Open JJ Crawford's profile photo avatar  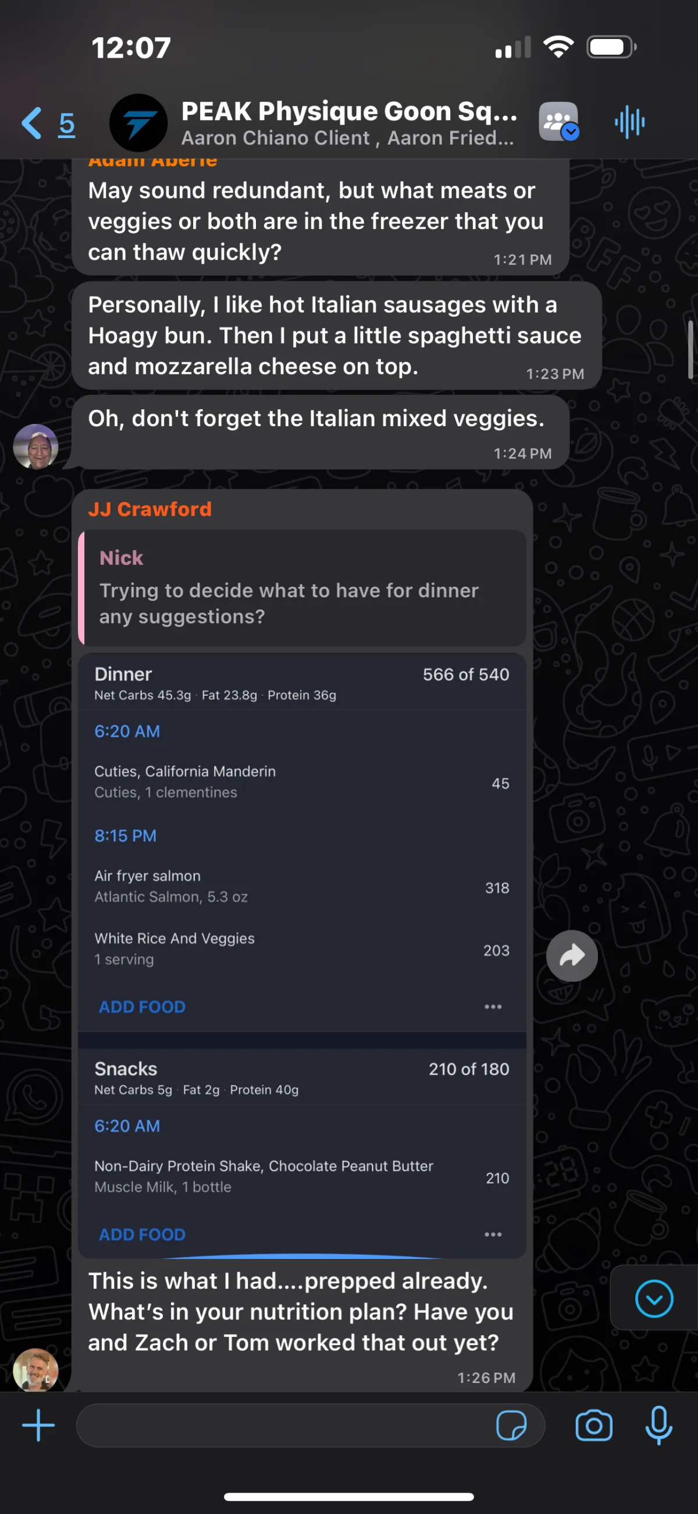pos(36,1370)
